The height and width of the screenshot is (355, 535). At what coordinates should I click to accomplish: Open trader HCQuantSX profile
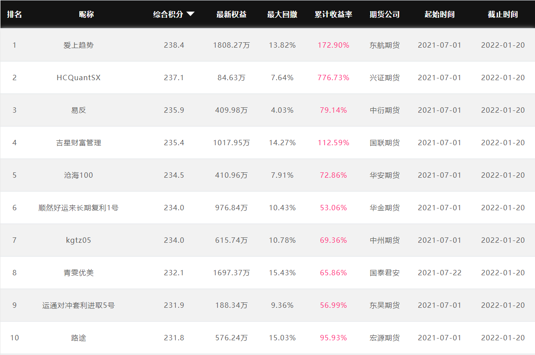click(x=78, y=78)
